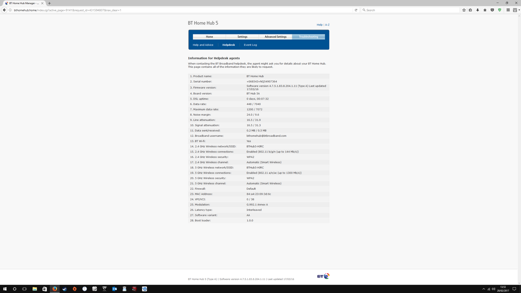Click the Latency type value Interleaved
The height and width of the screenshot is (293, 521).
pyautogui.click(x=254, y=210)
